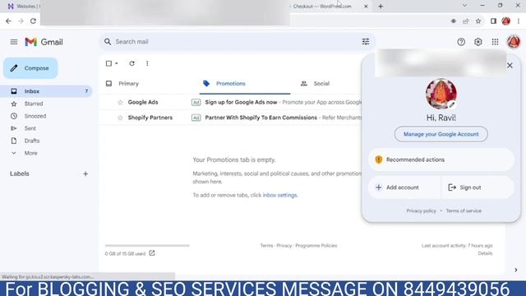Click the Gmail logo

(44, 42)
